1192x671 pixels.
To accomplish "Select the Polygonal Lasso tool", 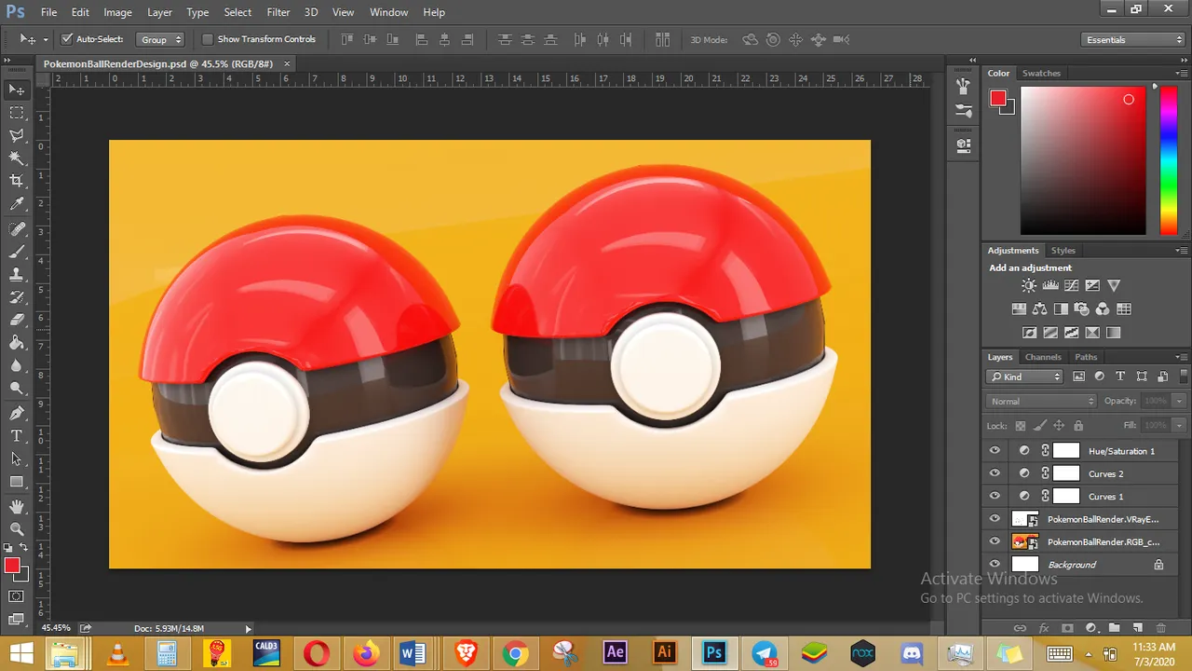I will pos(17,136).
